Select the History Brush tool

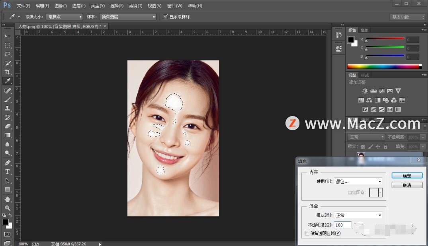coord(8,117)
